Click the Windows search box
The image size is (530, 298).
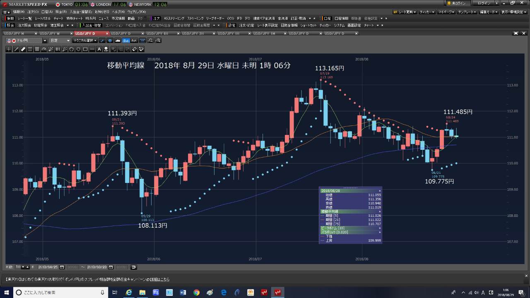pyautogui.click(x=58, y=293)
